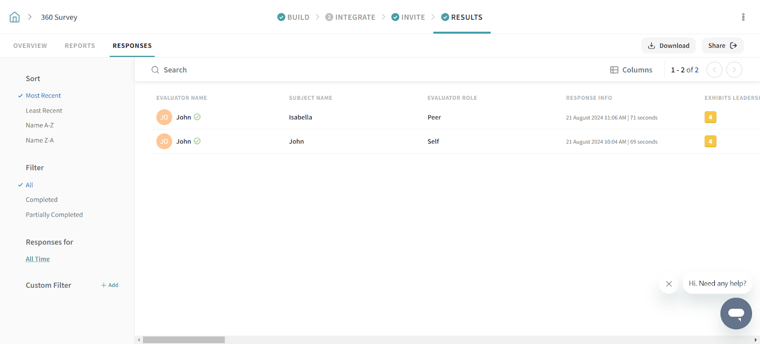Switch to the Overview tab
The width and height of the screenshot is (760, 344).
pyautogui.click(x=30, y=46)
